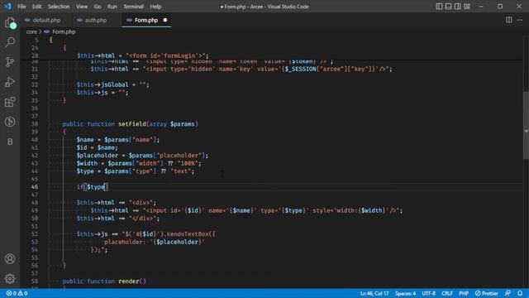Open the Explorer view in activity bar
This screenshot has width=529, height=298.
click(10, 23)
